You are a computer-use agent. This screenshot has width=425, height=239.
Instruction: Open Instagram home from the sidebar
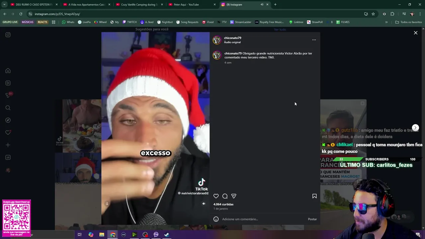click(8, 71)
